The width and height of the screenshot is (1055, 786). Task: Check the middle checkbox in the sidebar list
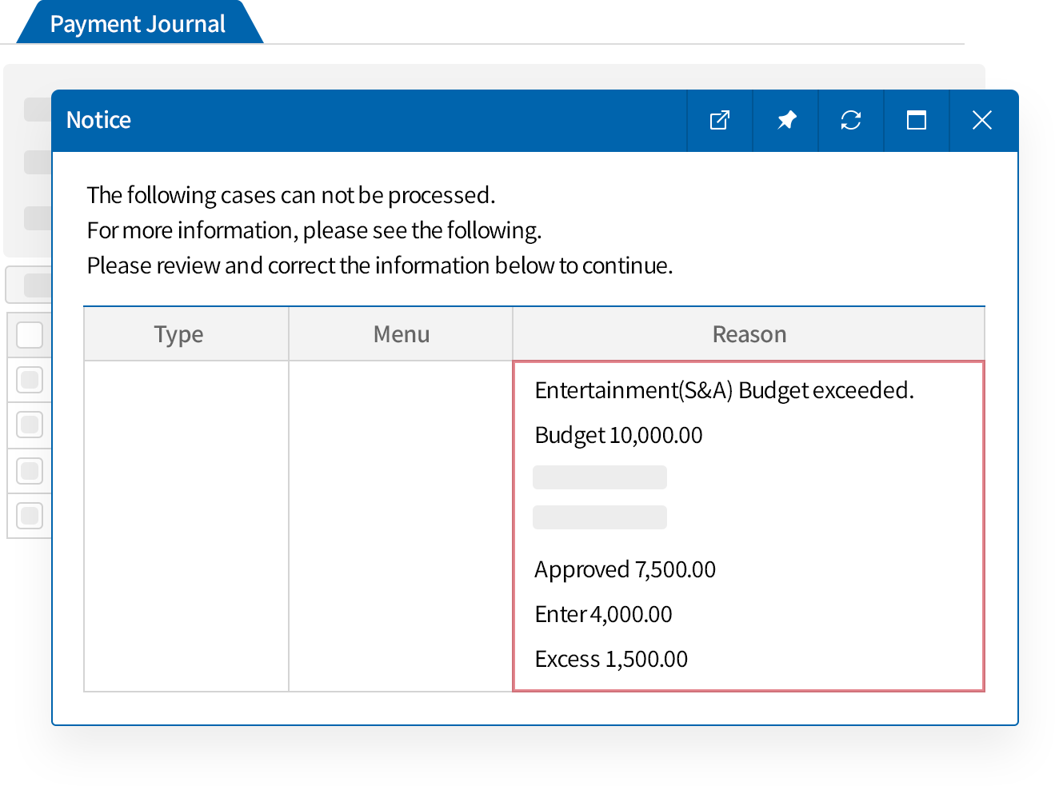click(30, 425)
